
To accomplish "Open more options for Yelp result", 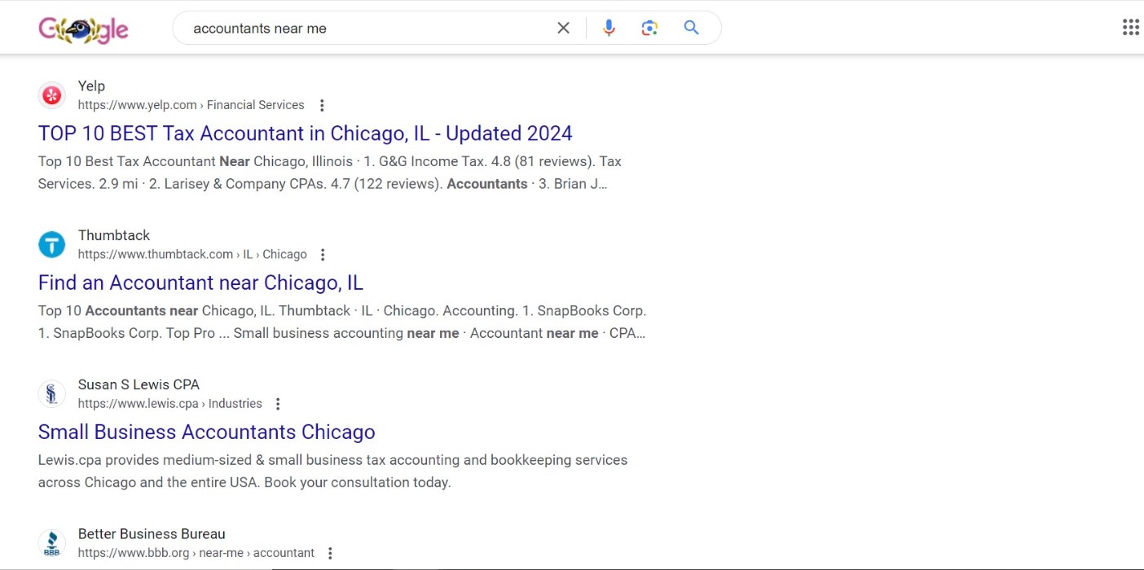I will click(322, 105).
